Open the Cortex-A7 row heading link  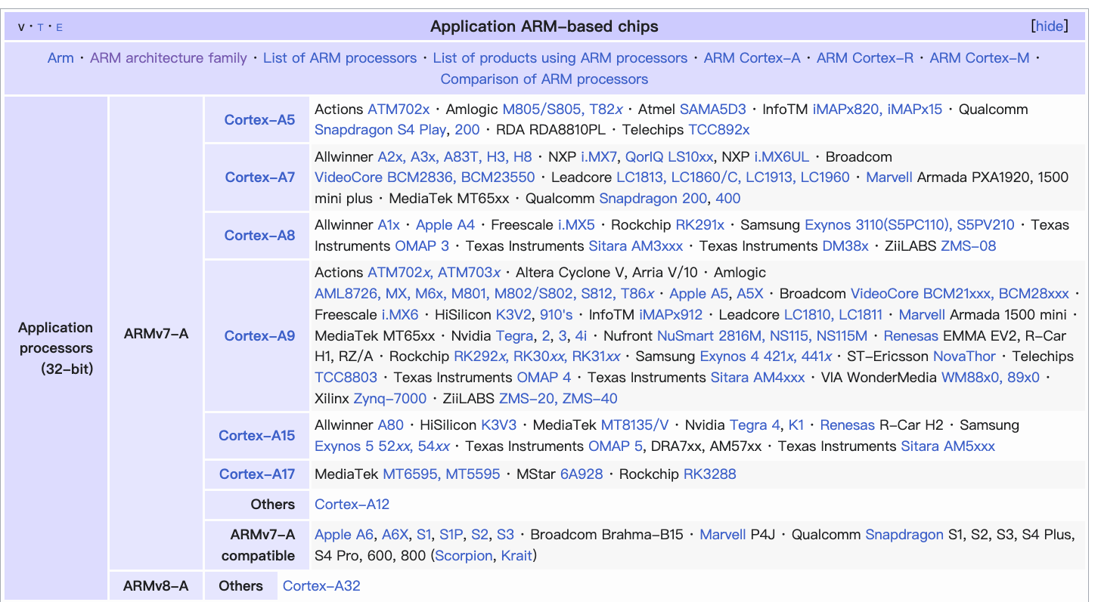point(260,178)
